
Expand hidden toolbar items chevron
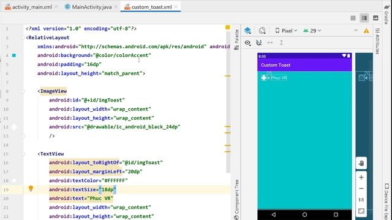pyautogui.click(x=356, y=31)
